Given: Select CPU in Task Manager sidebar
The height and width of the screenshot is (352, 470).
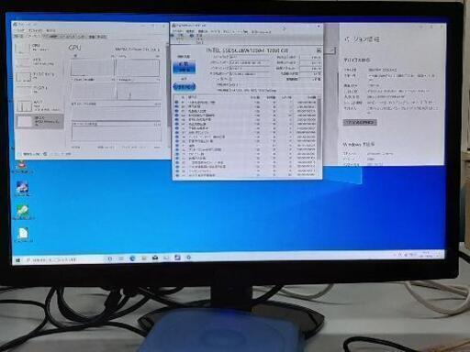Looking at the screenshot, I should 39,48.
